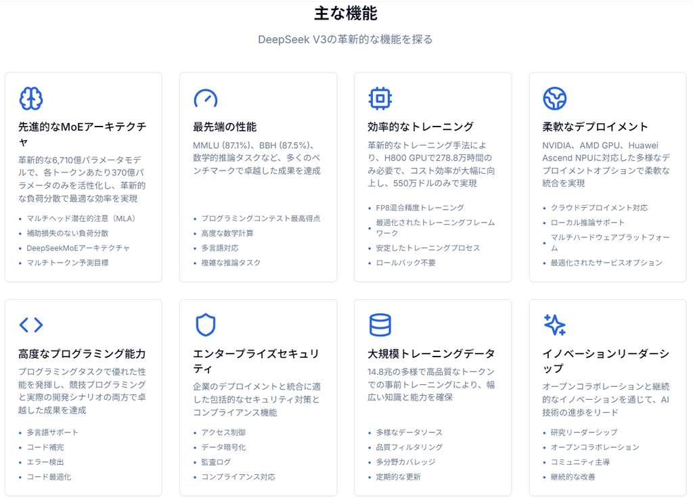Click the MMLU (87.1%) benchmark description
This screenshot has height=502, width=693.
(256, 158)
